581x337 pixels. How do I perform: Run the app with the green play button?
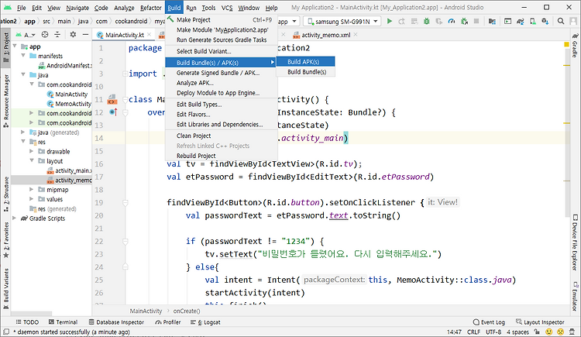click(x=390, y=21)
